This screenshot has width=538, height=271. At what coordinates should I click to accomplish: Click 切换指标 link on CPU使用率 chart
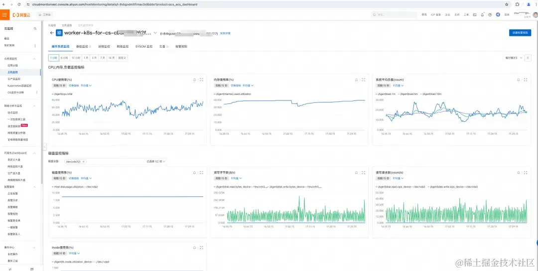point(74,86)
